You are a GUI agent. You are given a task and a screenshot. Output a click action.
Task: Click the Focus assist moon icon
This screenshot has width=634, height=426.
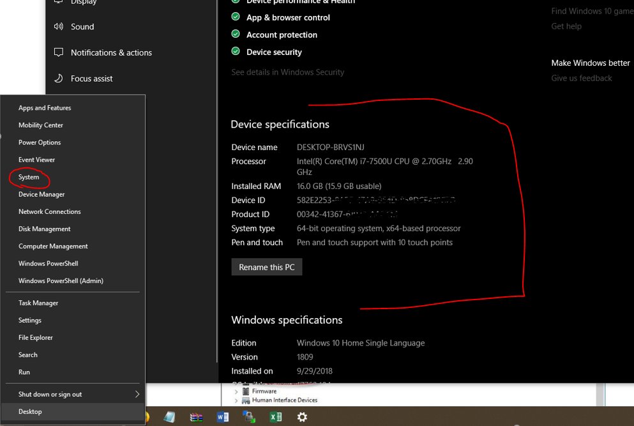(59, 78)
